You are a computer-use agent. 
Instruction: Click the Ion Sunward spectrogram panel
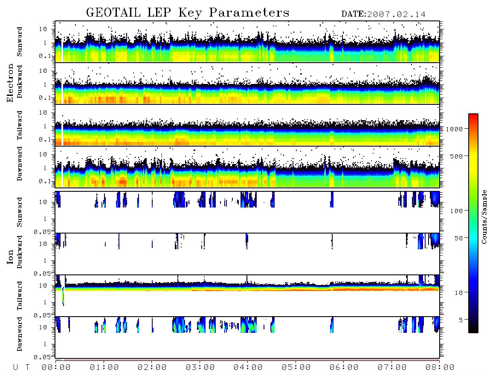247,212
